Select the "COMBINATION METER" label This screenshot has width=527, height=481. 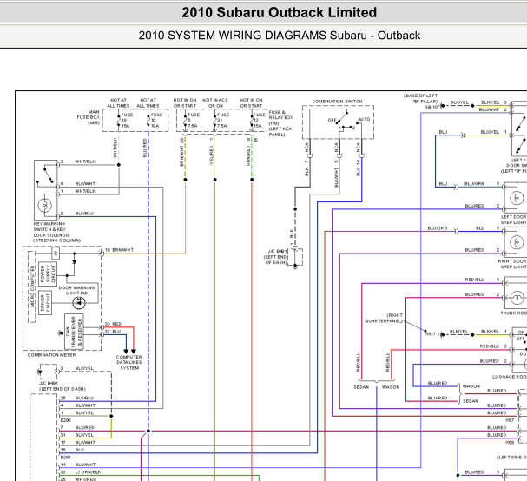click(51, 355)
